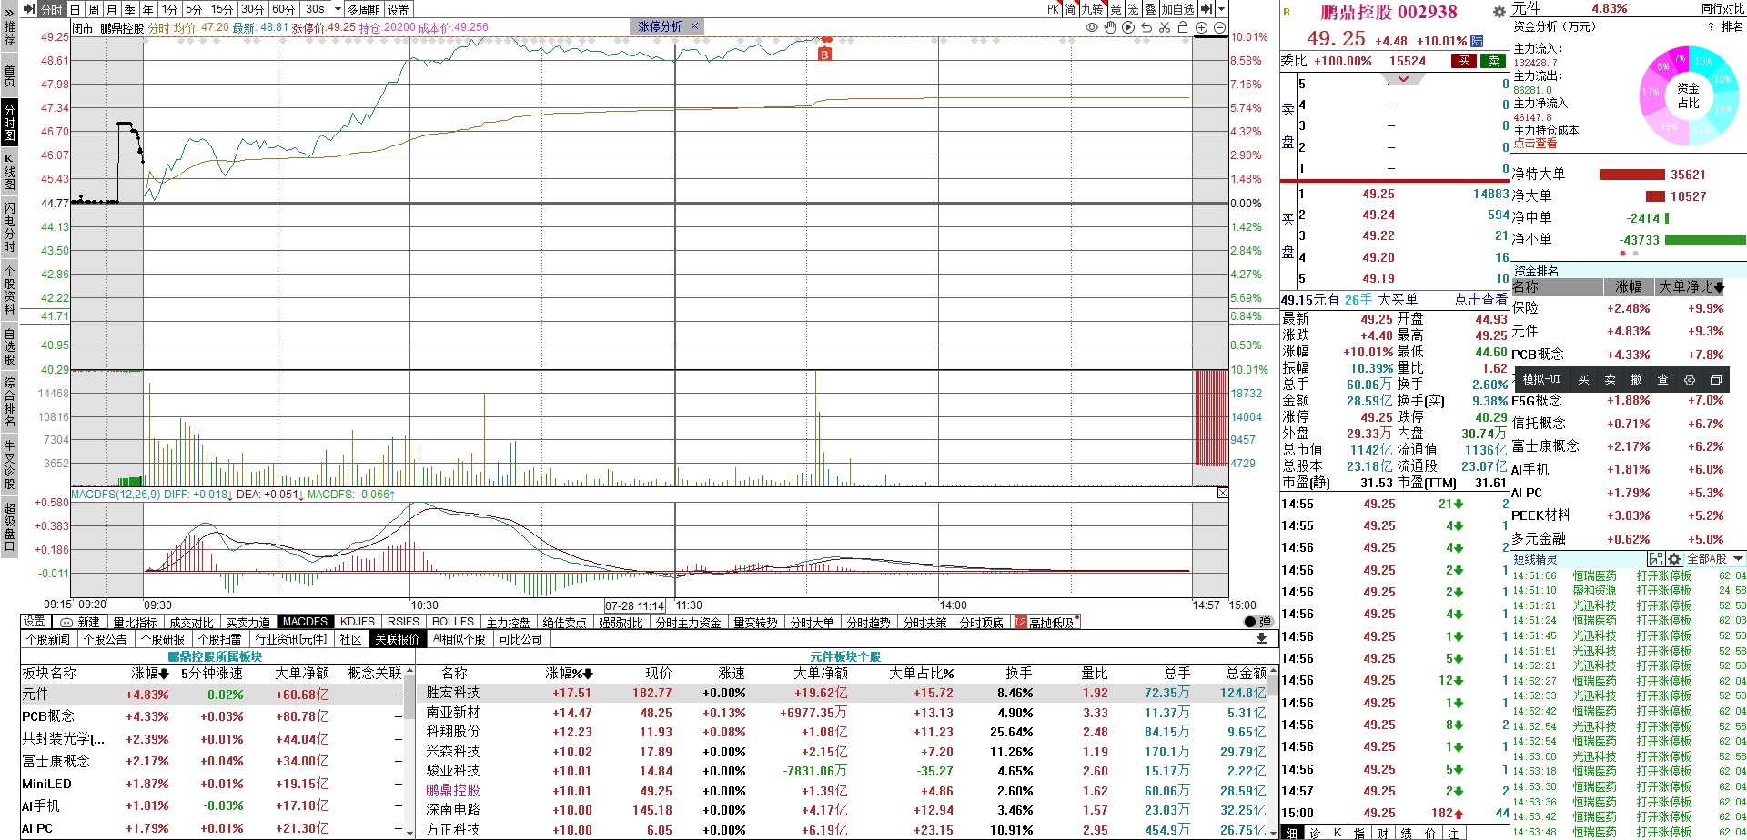Click the green 卖 sell button
1747x840 pixels.
point(1494,61)
